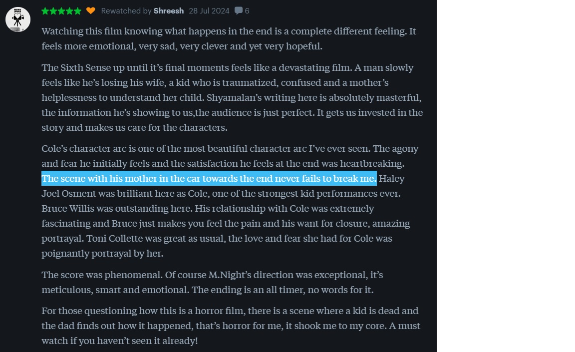Click the comment count number 6
This screenshot has width=575, height=352.
[x=247, y=10]
